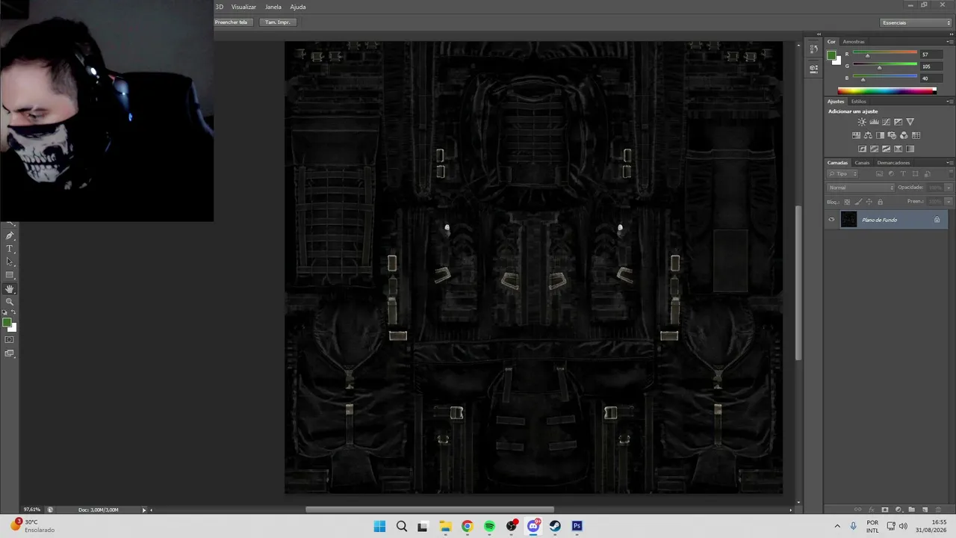Add a Color Balance adjustment

coord(868,135)
